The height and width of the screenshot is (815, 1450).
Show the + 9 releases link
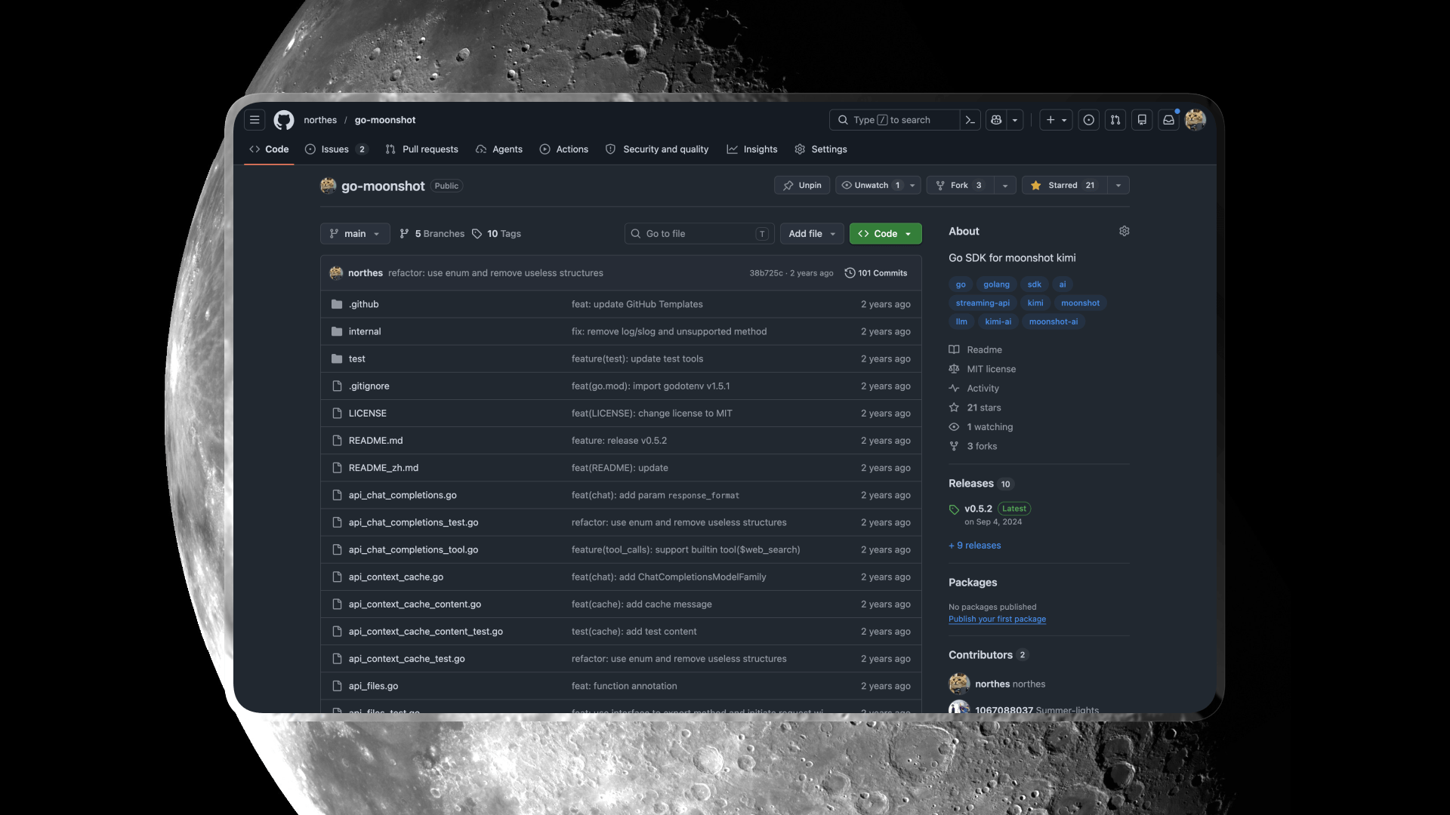coord(975,546)
